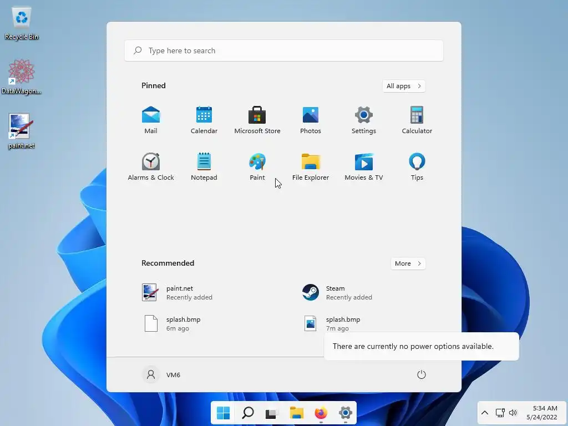The height and width of the screenshot is (426, 568).
Task: Click the Windows Start button in taskbar
Action: [x=223, y=413]
